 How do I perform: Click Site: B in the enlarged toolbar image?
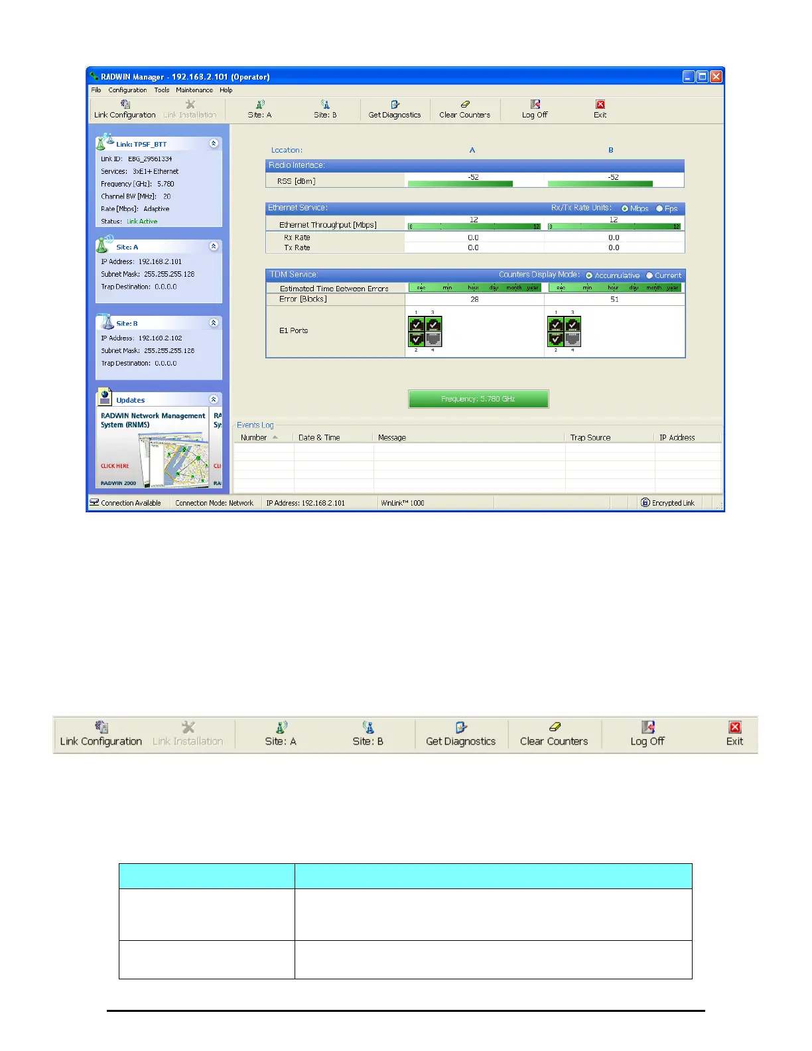(x=368, y=735)
